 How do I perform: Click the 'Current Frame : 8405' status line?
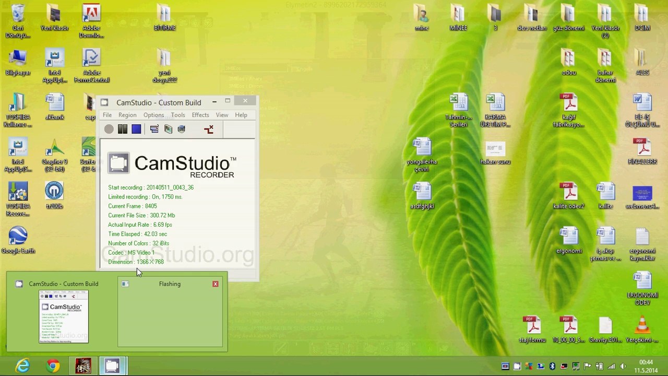click(132, 206)
